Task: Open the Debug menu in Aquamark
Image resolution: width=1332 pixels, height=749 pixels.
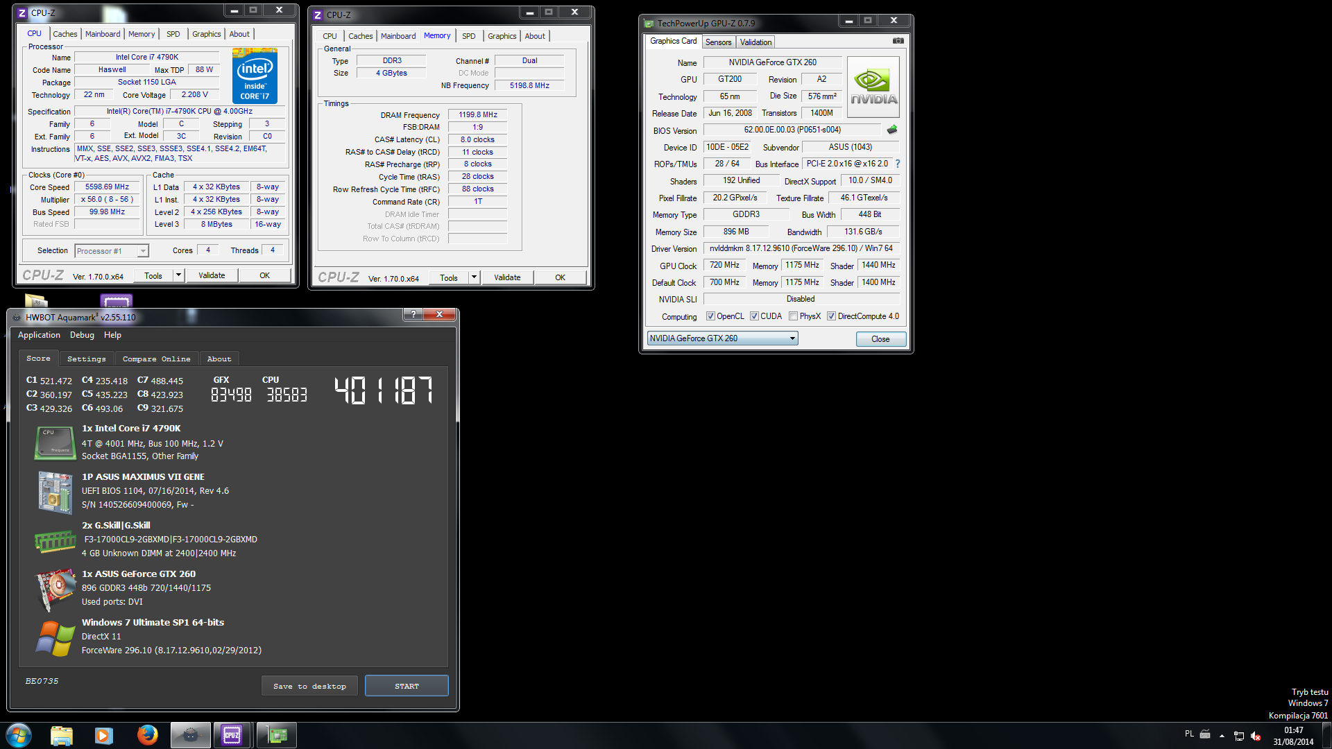Action: [x=82, y=335]
